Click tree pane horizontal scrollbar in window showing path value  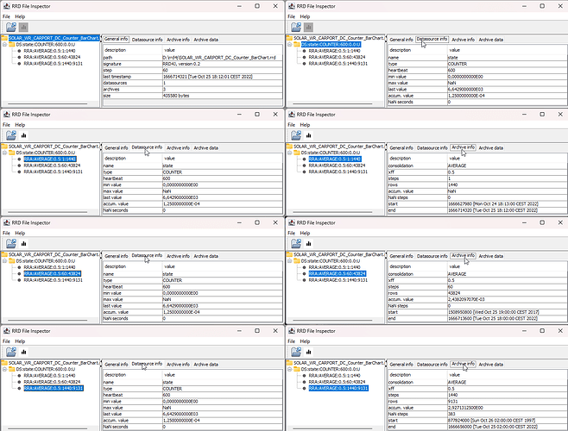(x=47, y=103)
